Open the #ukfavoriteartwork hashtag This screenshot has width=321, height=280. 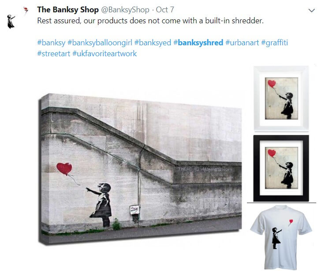coord(105,54)
